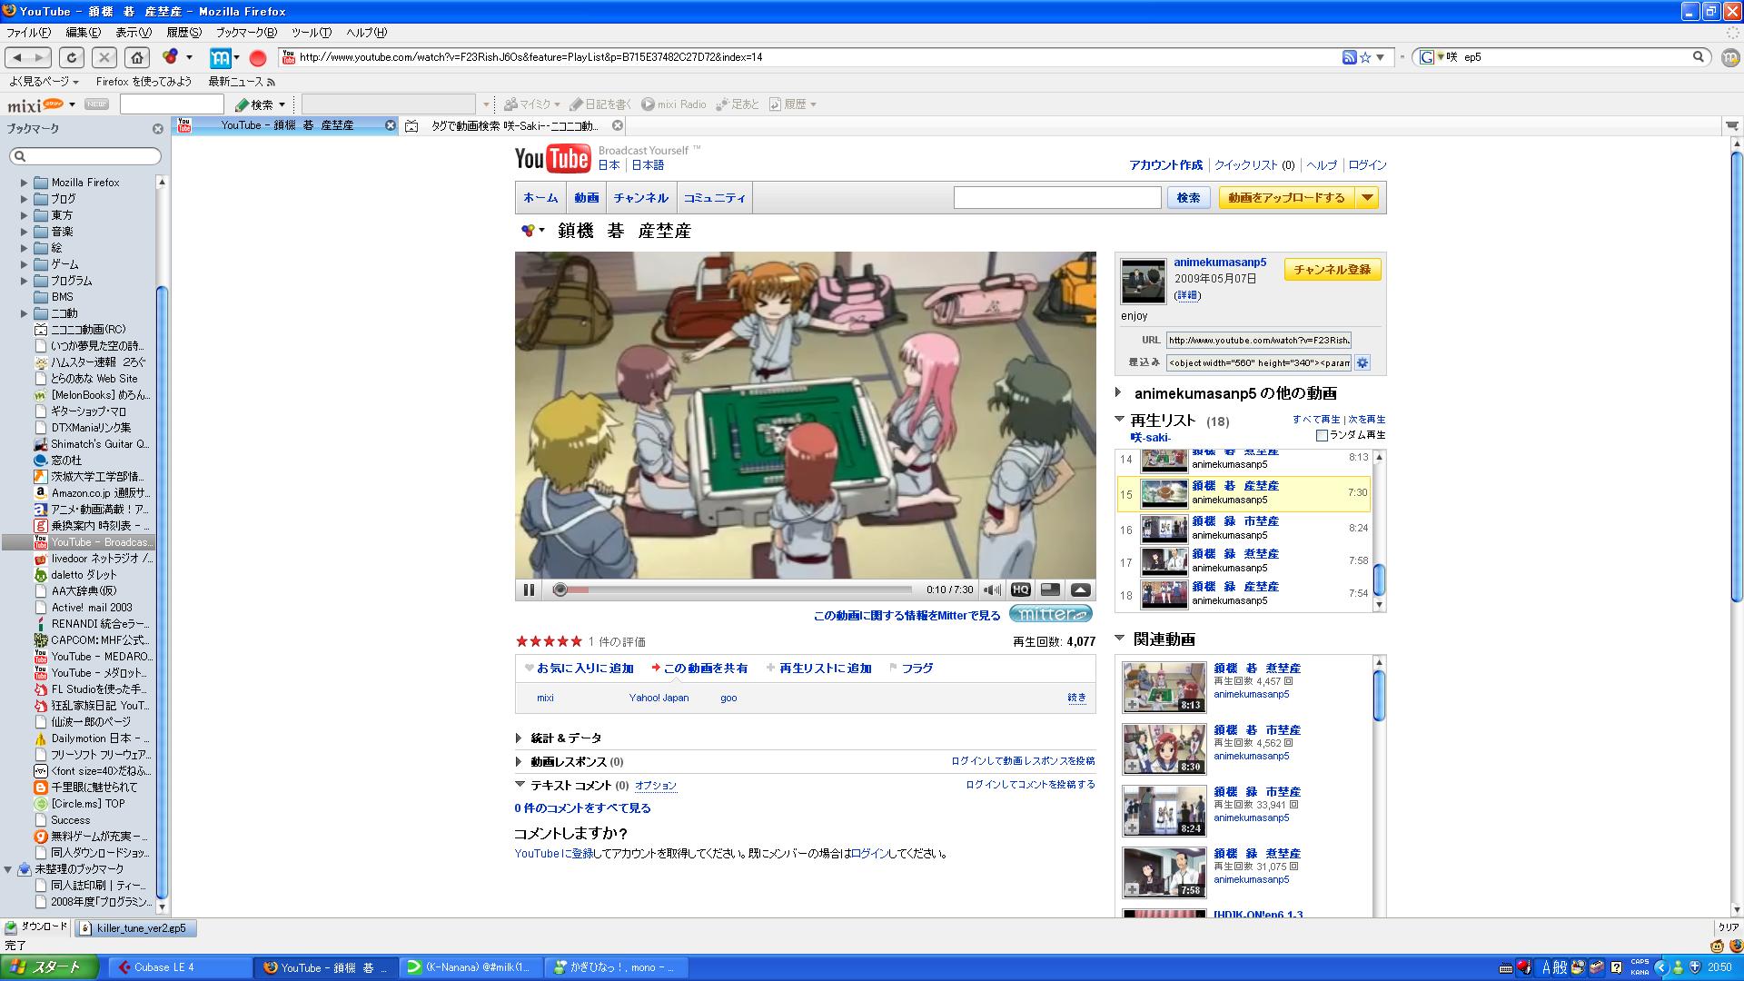Open the related video thumbnail with 8:30 duration
Image resolution: width=1744 pixels, height=981 pixels.
(x=1164, y=748)
